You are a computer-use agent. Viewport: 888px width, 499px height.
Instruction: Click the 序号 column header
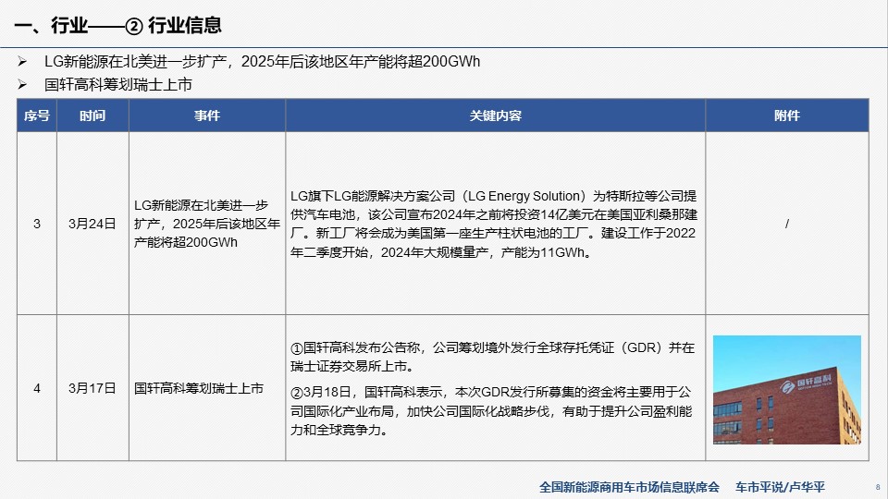tap(37, 116)
